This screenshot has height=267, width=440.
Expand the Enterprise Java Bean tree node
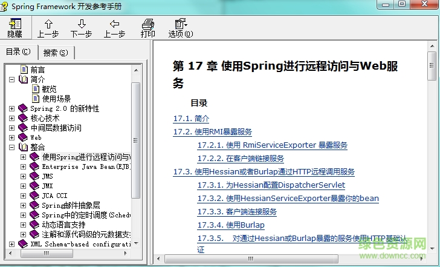tap(24, 166)
